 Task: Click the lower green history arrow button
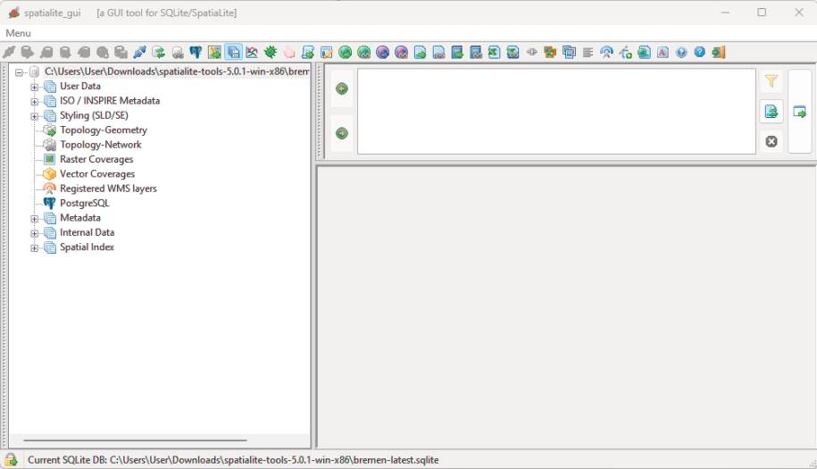[x=342, y=133]
